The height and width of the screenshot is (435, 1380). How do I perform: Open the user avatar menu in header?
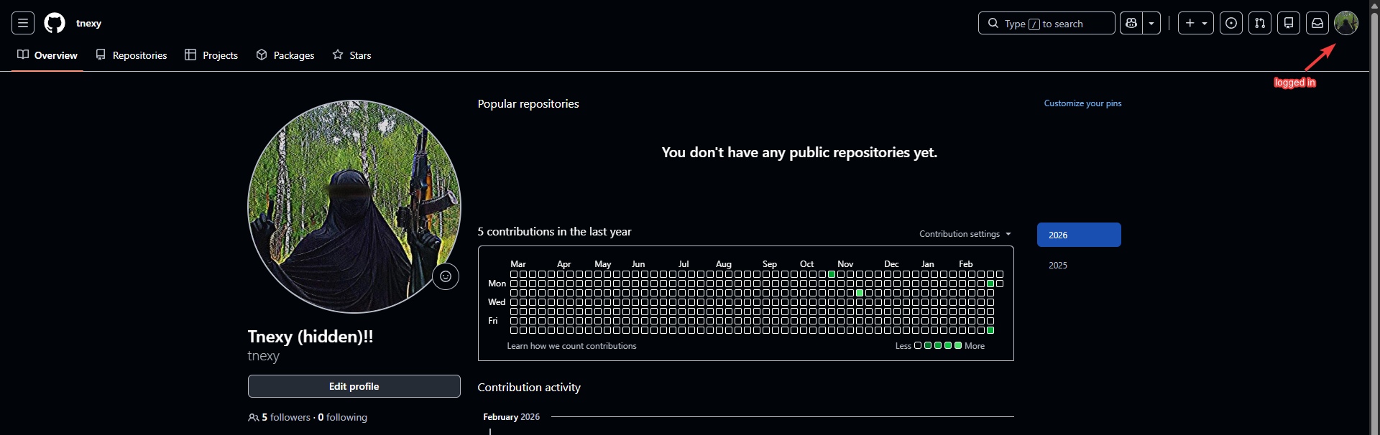[1346, 23]
